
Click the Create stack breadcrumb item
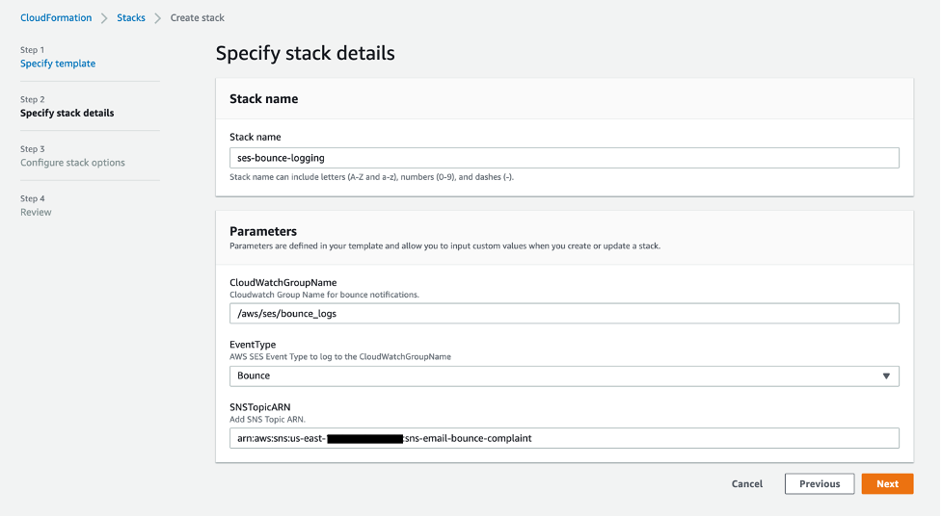coord(198,18)
